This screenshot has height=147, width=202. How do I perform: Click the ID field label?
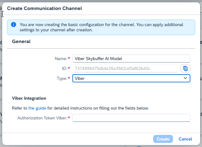[x=65, y=68]
